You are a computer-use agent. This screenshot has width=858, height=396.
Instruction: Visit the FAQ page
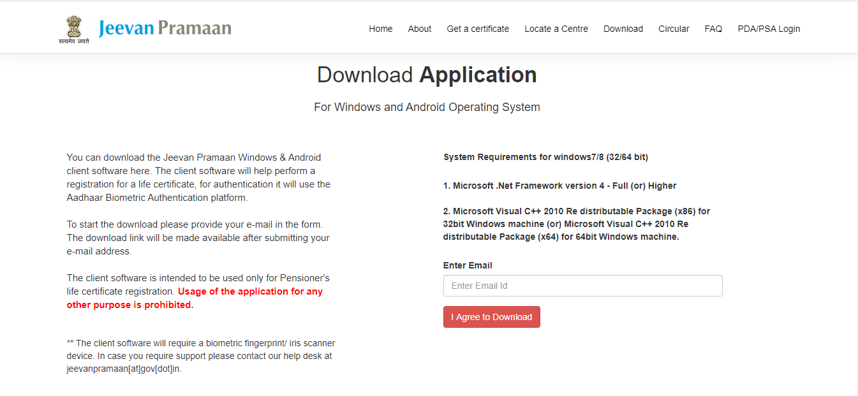[713, 29]
